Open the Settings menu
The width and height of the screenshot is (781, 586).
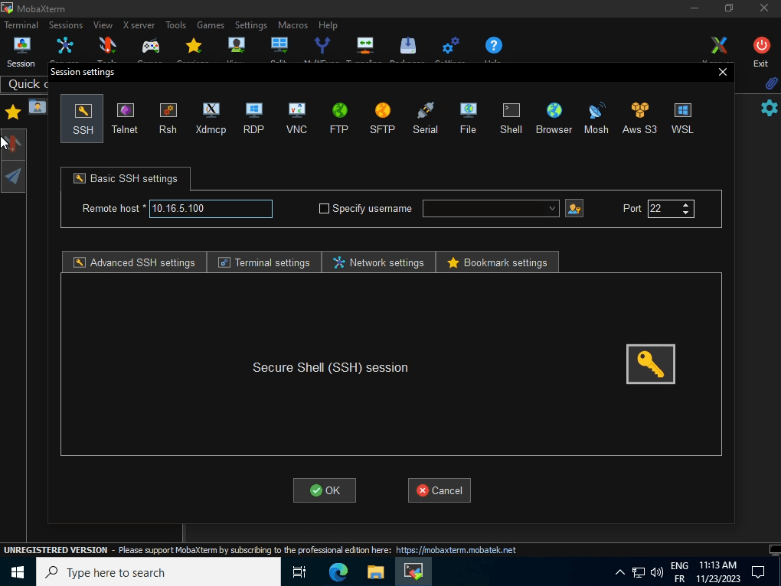tap(251, 25)
